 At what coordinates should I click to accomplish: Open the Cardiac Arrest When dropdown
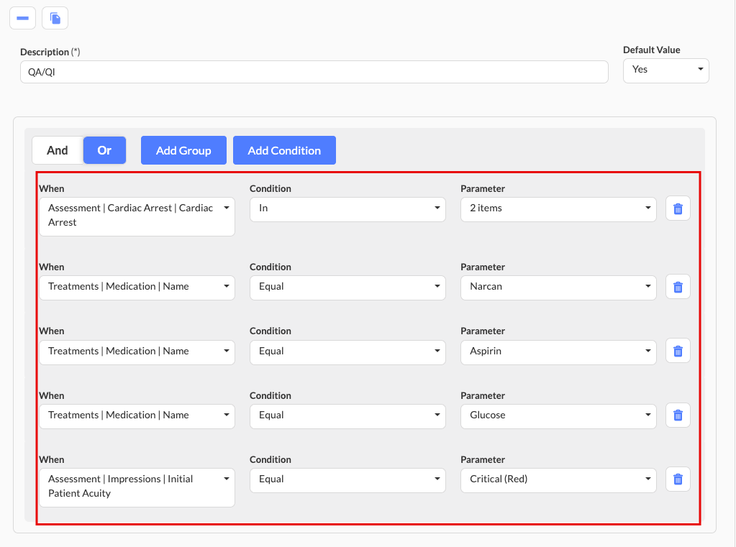(x=137, y=216)
